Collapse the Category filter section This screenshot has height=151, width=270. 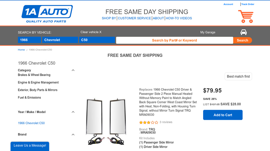[x=73, y=70]
